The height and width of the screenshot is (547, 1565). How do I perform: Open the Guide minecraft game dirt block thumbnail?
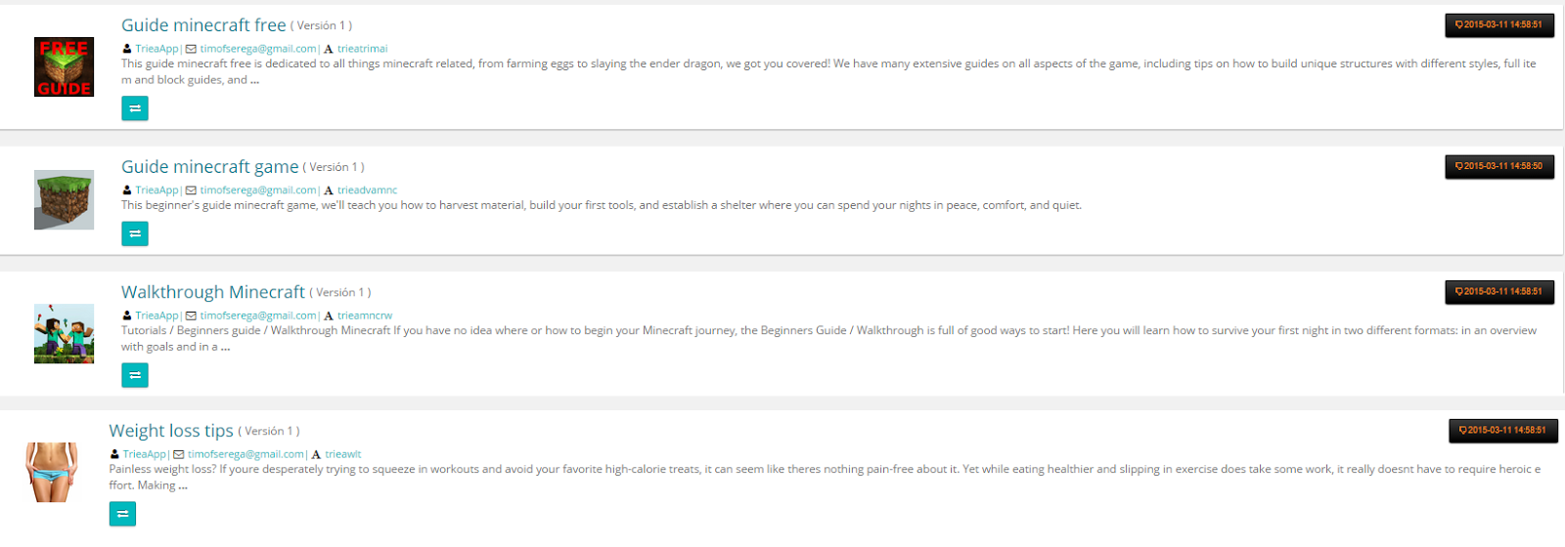point(64,200)
